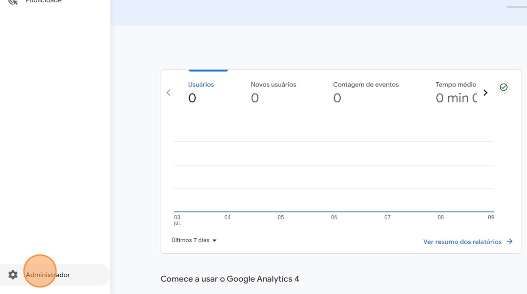Viewport: 527px width, 294px height.
Task: Open the Administrador menu label
Action: point(48,275)
